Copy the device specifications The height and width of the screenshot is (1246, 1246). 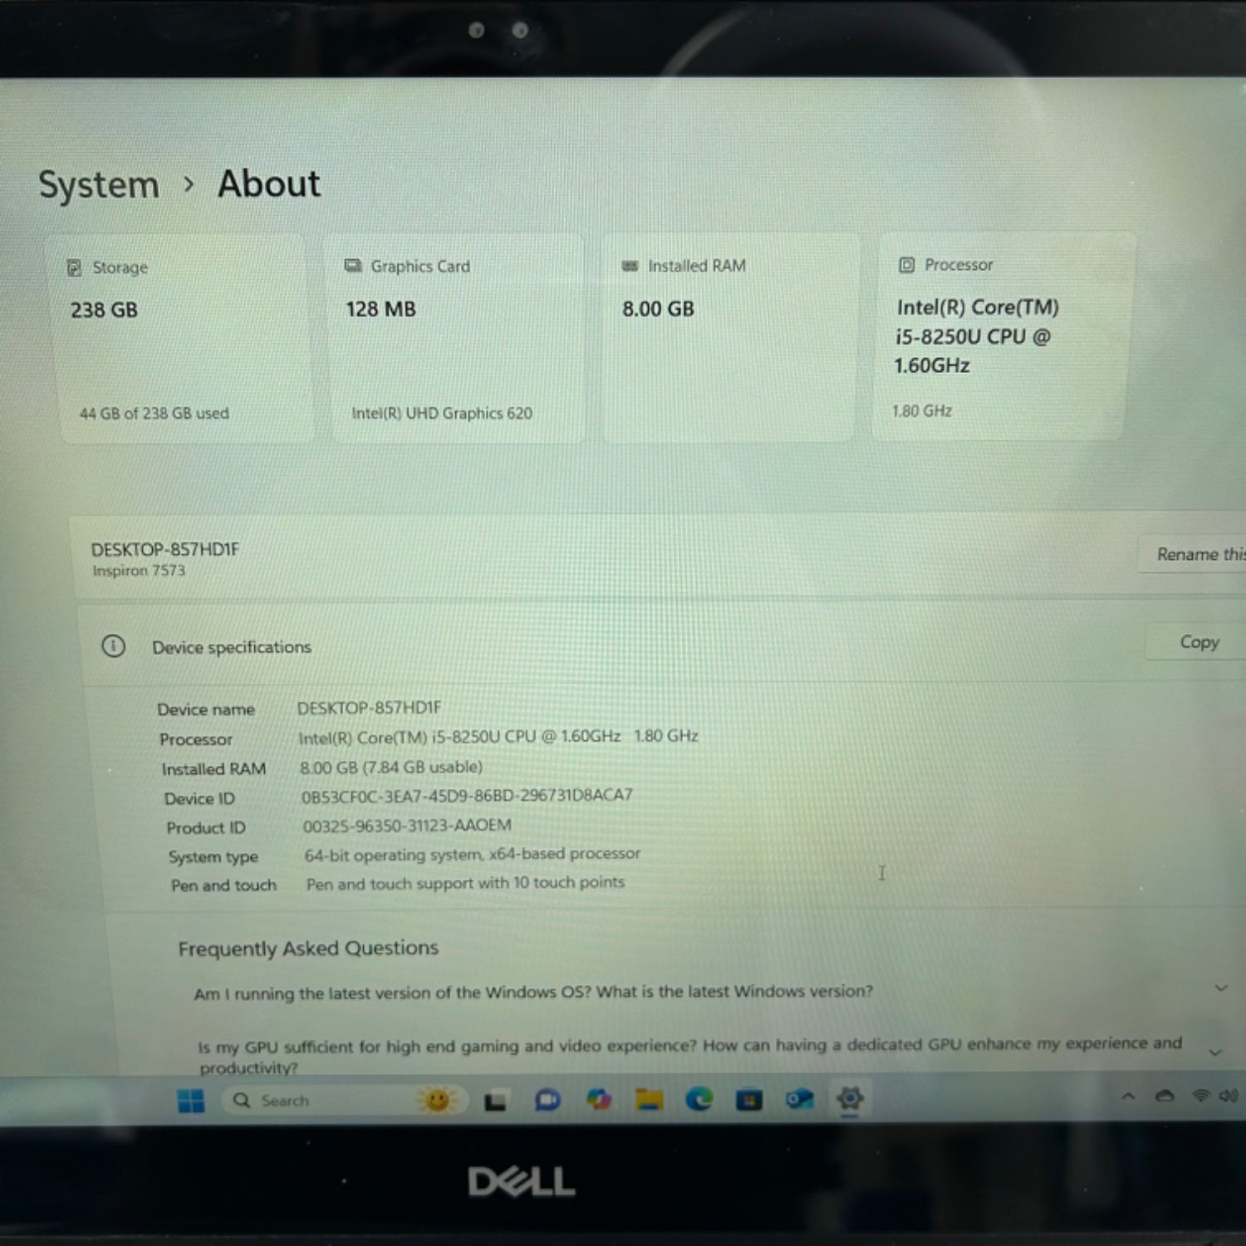(1199, 642)
